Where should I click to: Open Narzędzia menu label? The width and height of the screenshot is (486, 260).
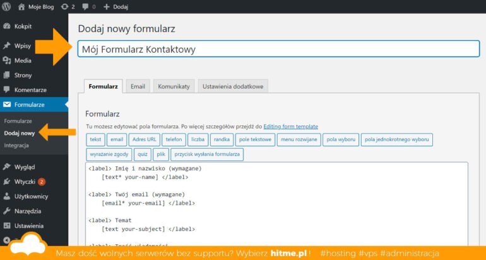click(28, 212)
